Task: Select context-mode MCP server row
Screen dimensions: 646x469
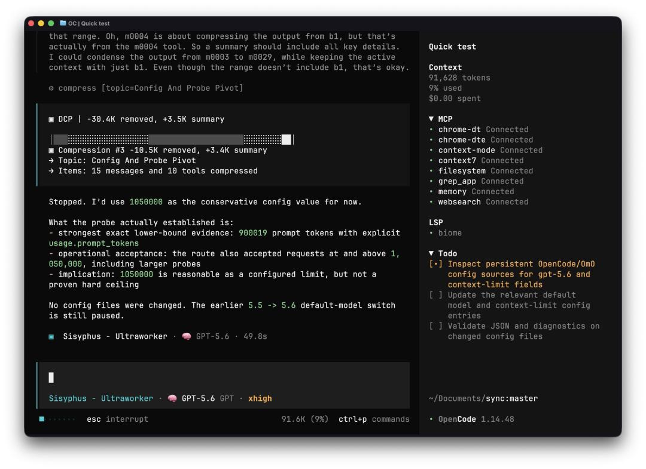Action: 486,150
